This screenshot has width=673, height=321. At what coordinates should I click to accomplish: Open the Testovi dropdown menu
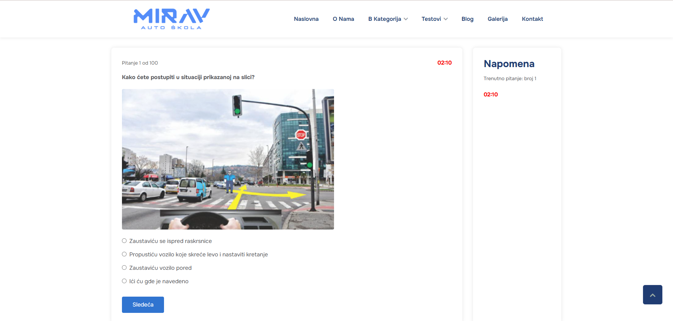[x=431, y=19]
